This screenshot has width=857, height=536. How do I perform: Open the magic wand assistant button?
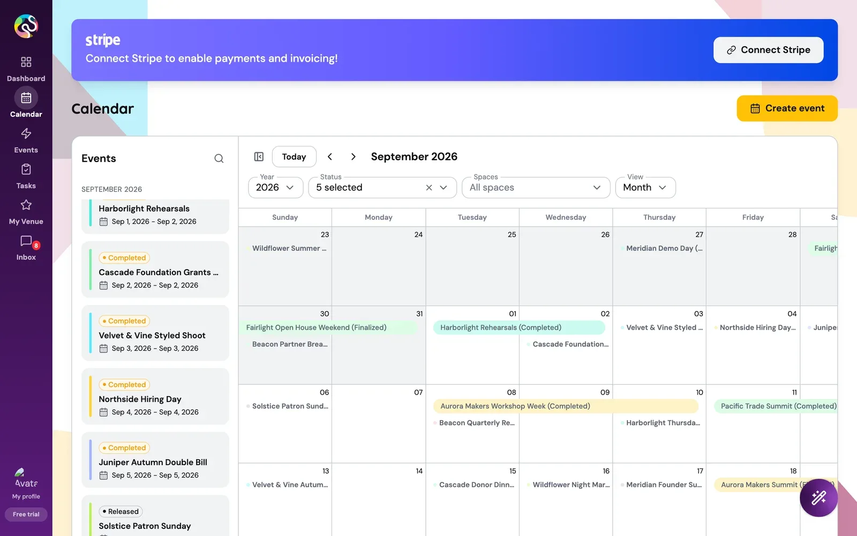[x=818, y=497]
